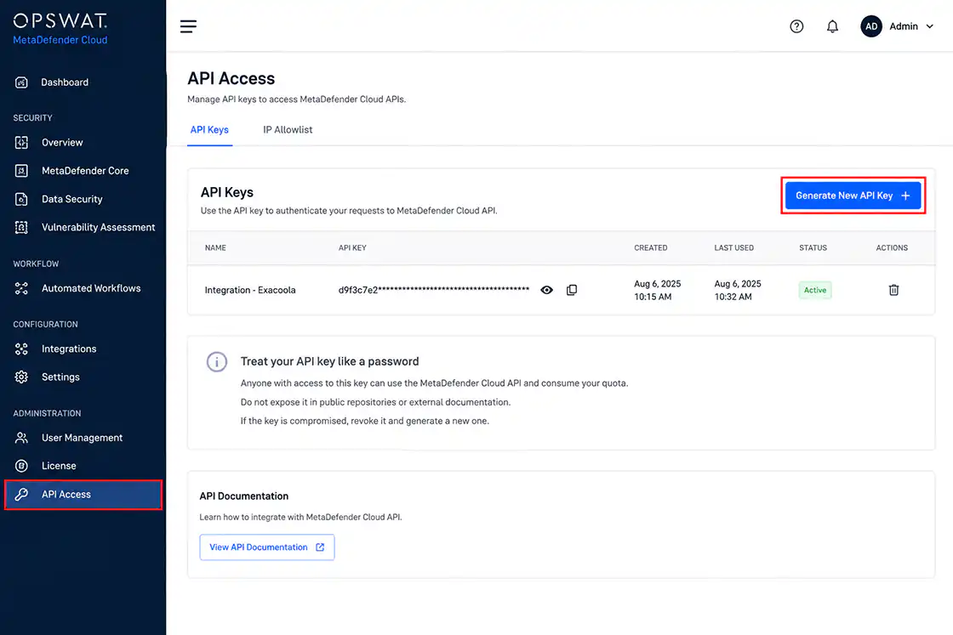Click the API Access key icon
Screen dimensions: 953x635
[x=21, y=494]
